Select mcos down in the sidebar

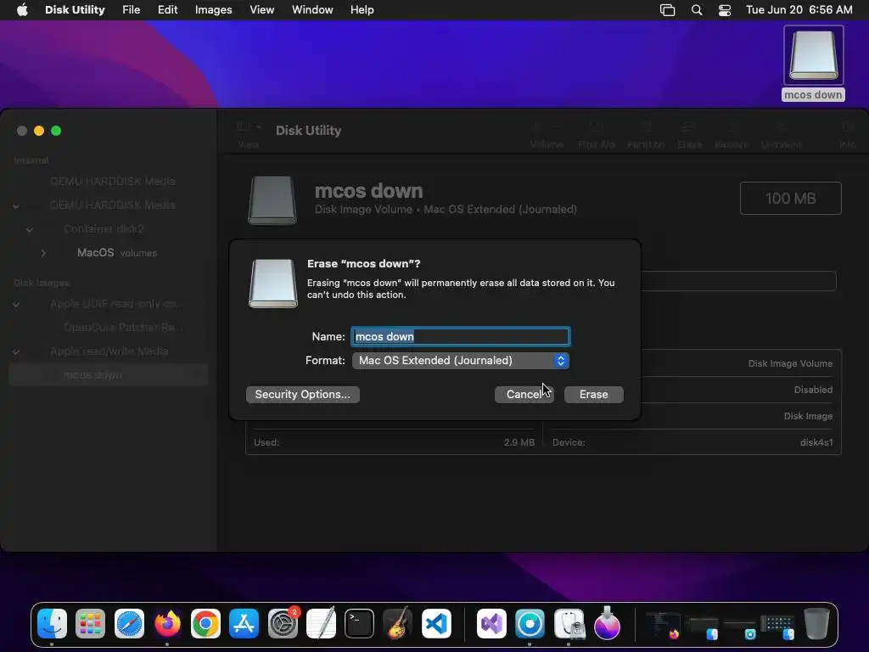point(109,375)
